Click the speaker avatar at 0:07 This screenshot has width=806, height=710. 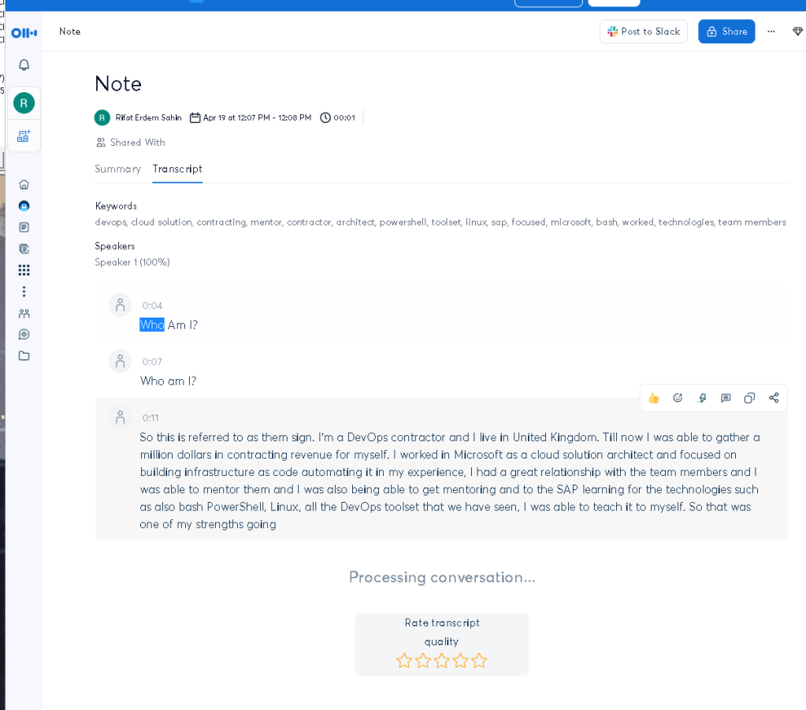(121, 361)
